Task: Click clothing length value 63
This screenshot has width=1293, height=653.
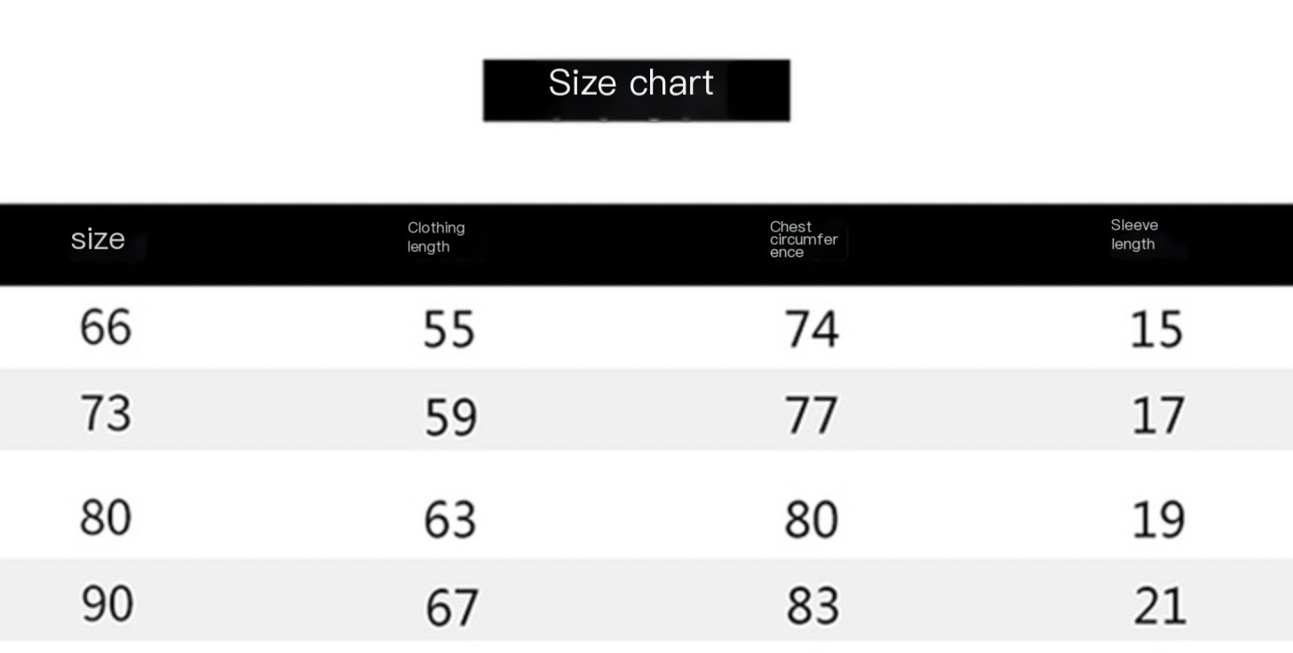Action: pyautogui.click(x=449, y=520)
